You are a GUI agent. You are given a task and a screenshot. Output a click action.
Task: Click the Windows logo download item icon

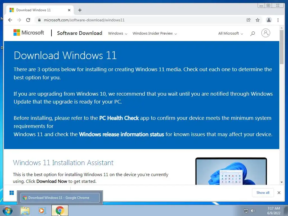coord(12,193)
